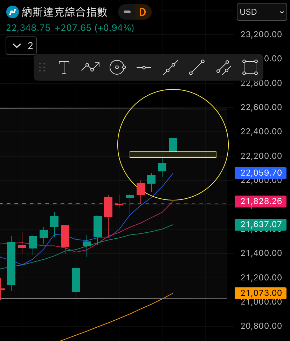This screenshot has width=290, height=341.
Task: Click the pink 21,828.26 price label
Action: pos(261,202)
